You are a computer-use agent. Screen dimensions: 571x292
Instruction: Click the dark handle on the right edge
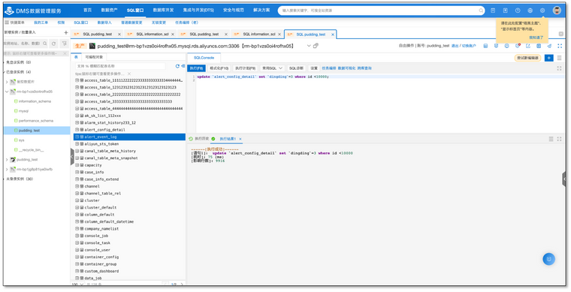[x=563, y=179]
